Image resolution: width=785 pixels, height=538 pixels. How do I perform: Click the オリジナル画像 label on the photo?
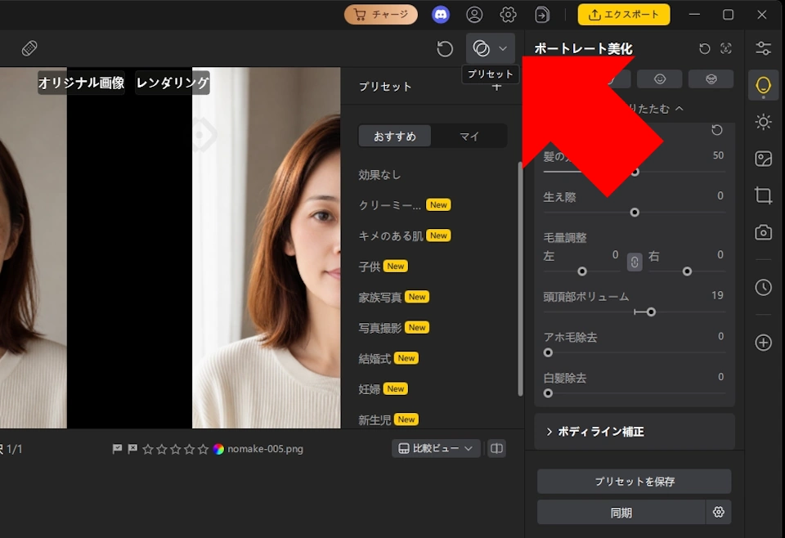coord(81,83)
